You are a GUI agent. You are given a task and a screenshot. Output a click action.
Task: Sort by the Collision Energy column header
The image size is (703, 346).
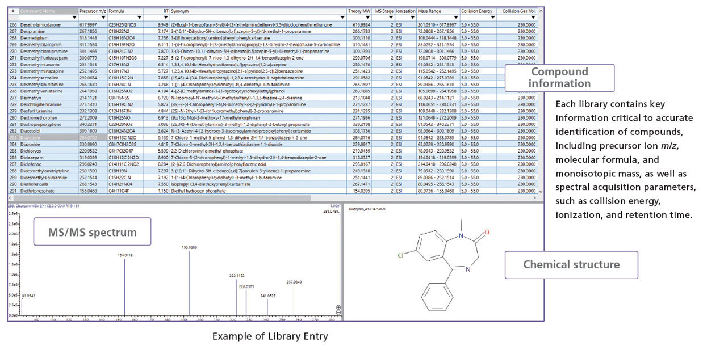point(479,11)
